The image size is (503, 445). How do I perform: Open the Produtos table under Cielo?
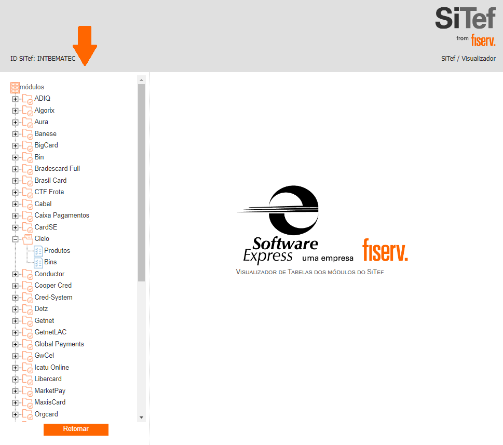point(57,251)
